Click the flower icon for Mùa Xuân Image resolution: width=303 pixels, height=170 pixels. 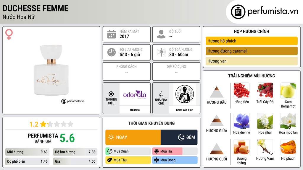pyautogui.click(x=110, y=151)
